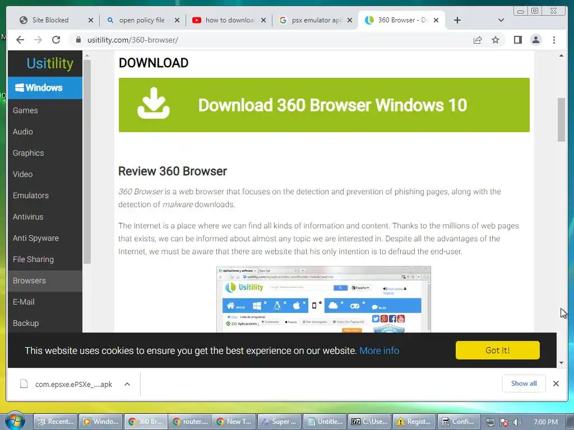Dismiss the downloads bar with X
Image resolution: width=574 pixels, height=430 pixels.
point(556,384)
